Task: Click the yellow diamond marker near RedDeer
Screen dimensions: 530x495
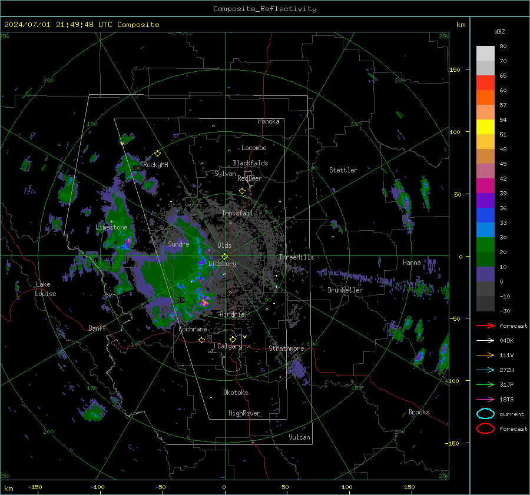Action: point(242,191)
